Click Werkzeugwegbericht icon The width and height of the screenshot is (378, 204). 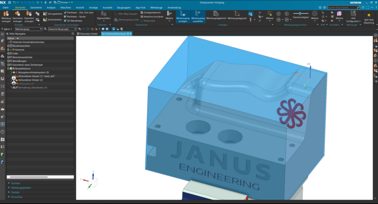point(216,14)
